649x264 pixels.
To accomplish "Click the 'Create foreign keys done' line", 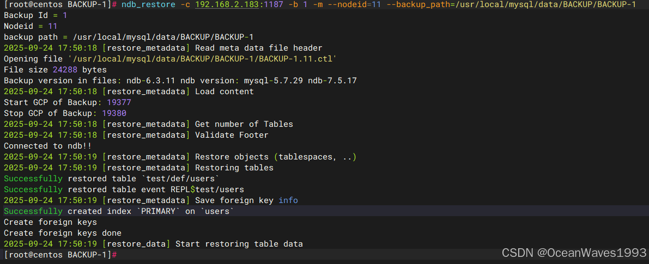I will tap(63, 232).
